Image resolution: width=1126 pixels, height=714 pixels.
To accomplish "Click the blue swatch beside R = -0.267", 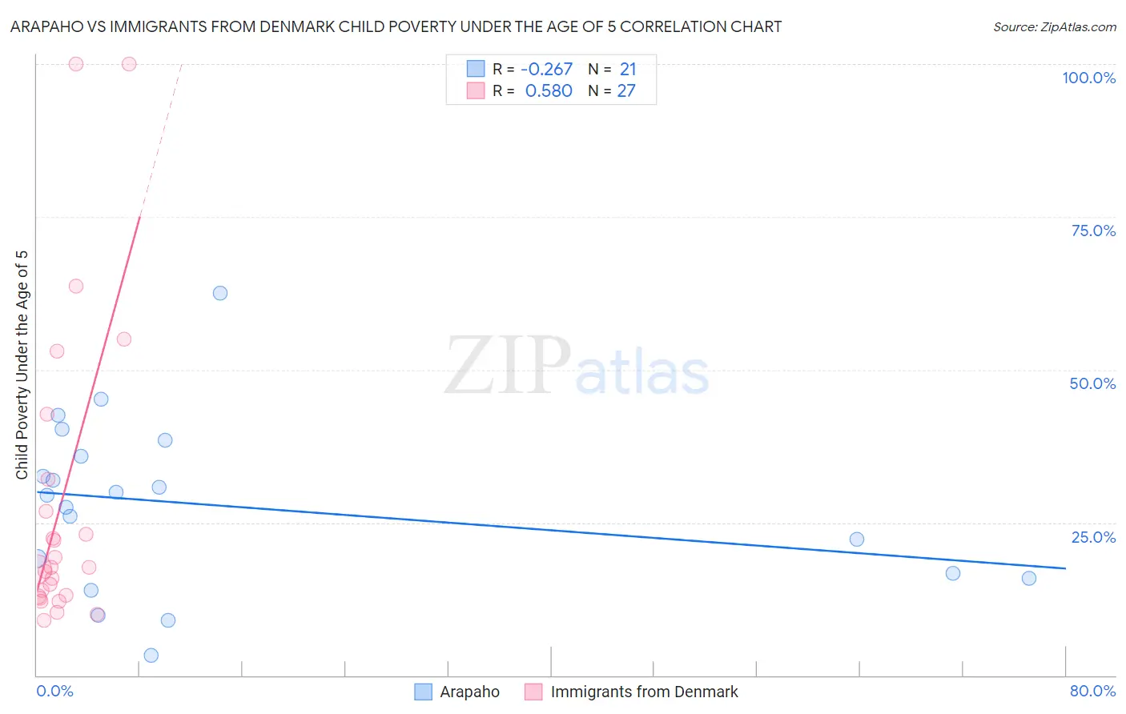I will 476,69.
